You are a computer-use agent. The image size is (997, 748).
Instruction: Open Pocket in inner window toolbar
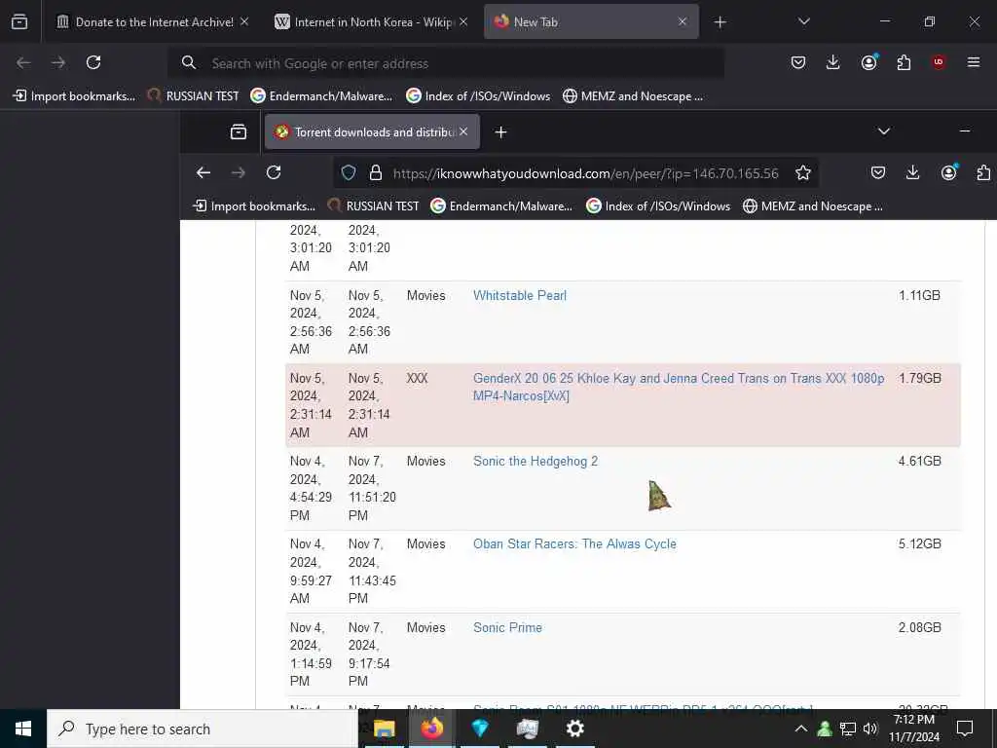tap(878, 172)
